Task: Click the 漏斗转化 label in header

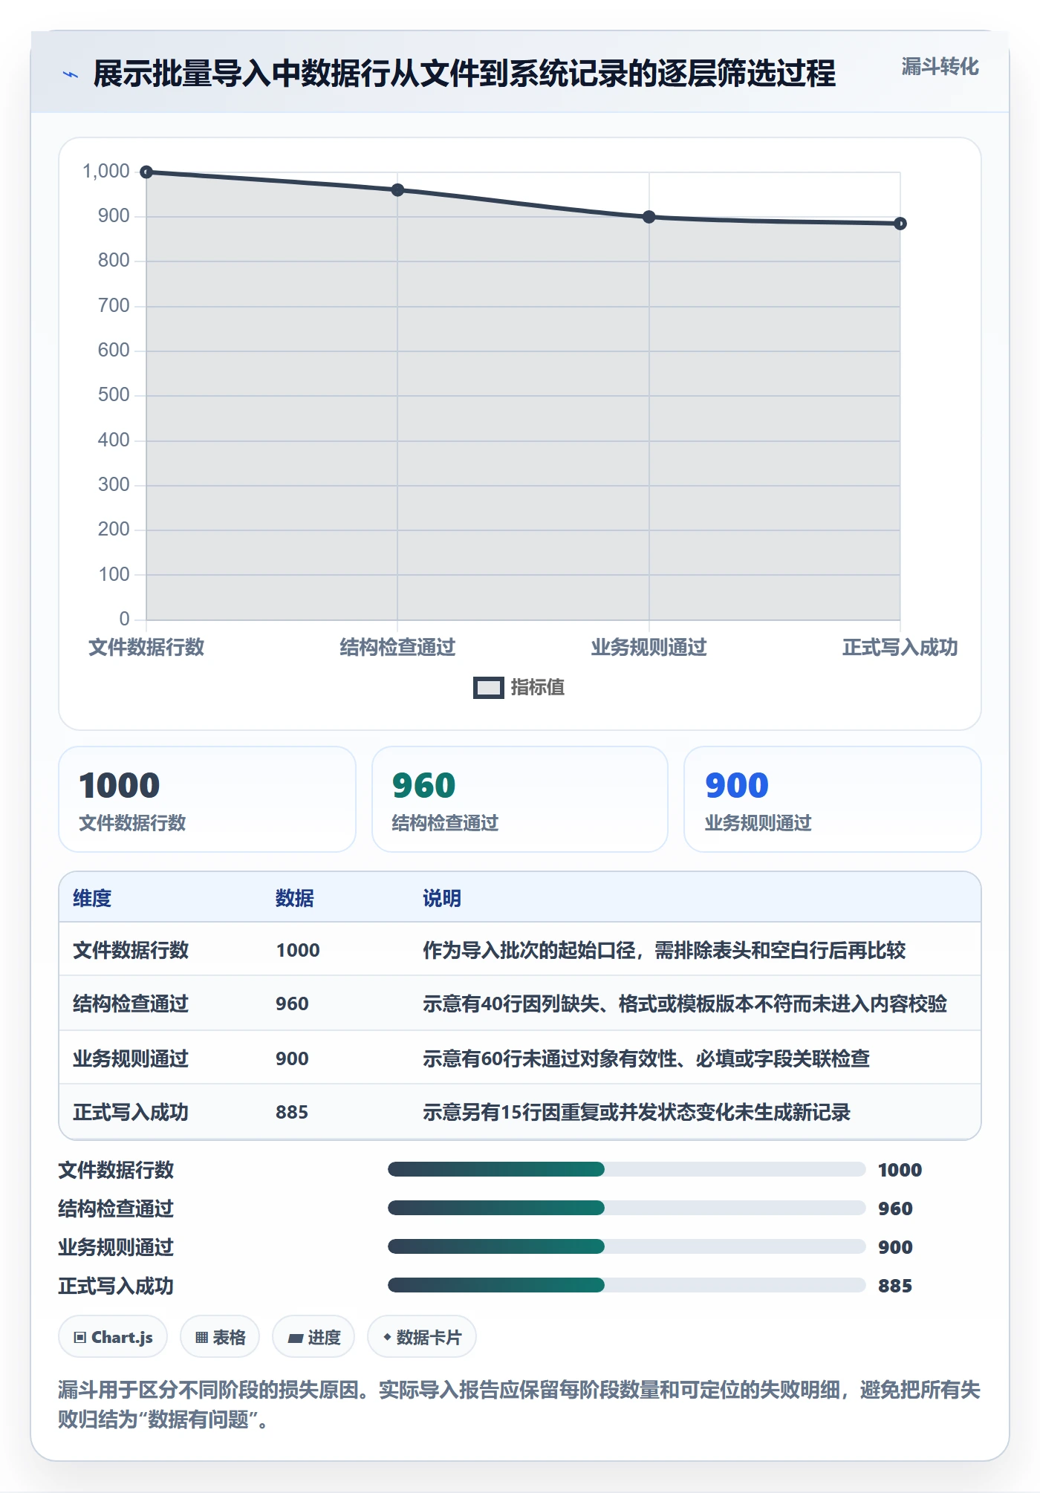Action: click(940, 67)
